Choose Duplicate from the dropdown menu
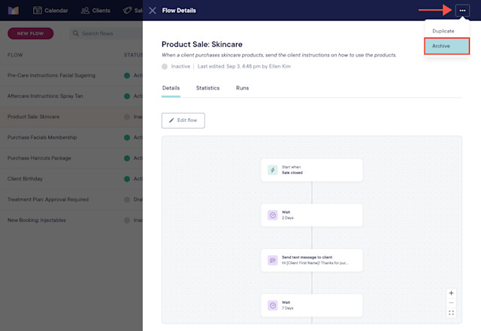 tap(447, 31)
